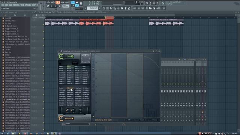This screenshot has width=240, height=135.
Task: Select the Mute volume preset
Action: click(x=86, y=105)
